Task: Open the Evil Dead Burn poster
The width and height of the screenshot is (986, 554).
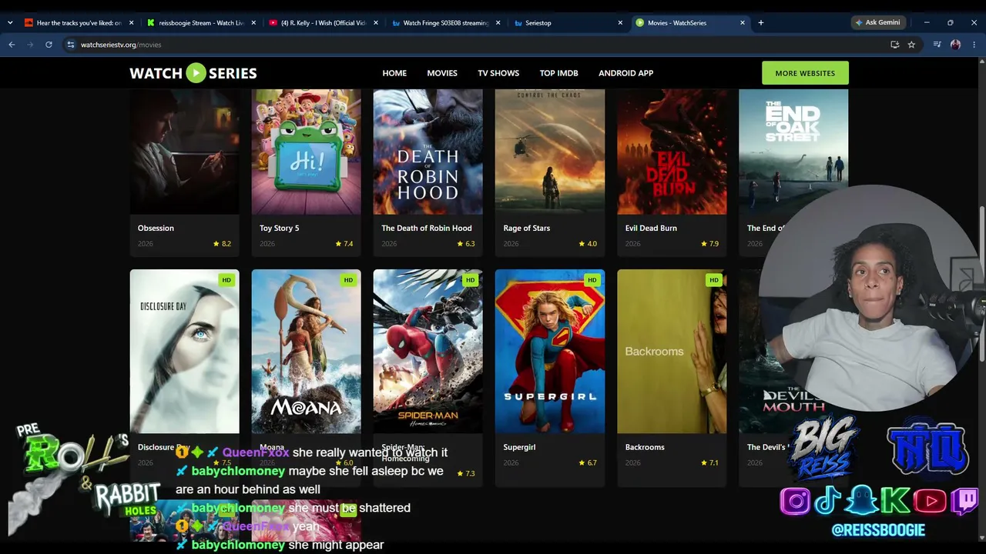Action: point(672,152)
